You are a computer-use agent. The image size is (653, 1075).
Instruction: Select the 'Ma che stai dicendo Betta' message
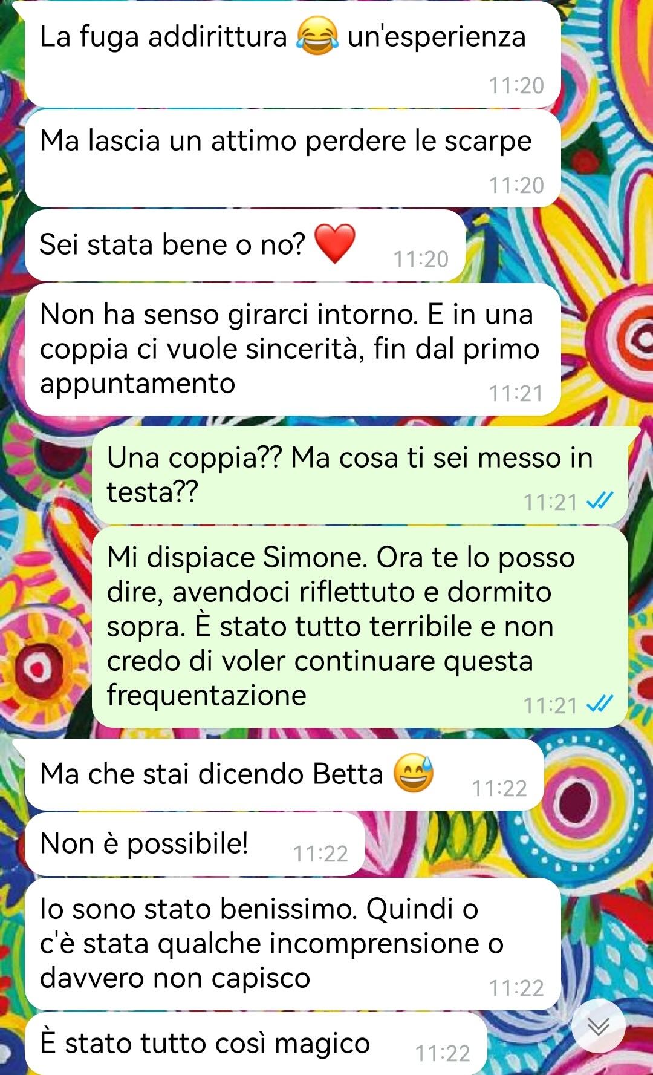point(284,774)
